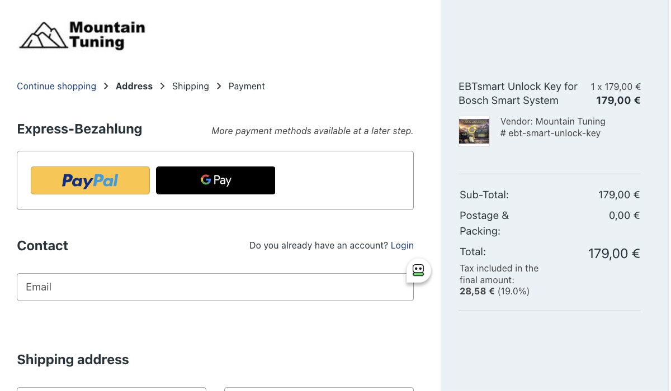Click the Vendor: Mountain Tuning text
The image size is (671, 391).
coord(552,121)
